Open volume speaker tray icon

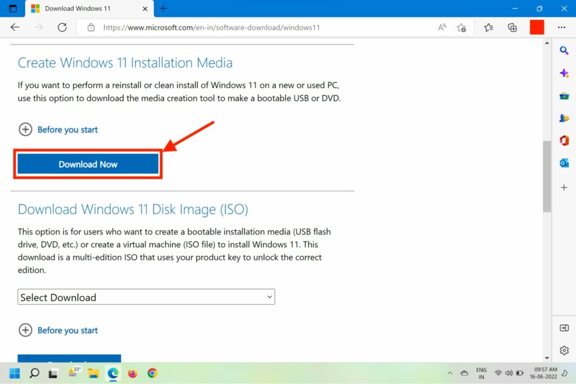coord(508,373)
